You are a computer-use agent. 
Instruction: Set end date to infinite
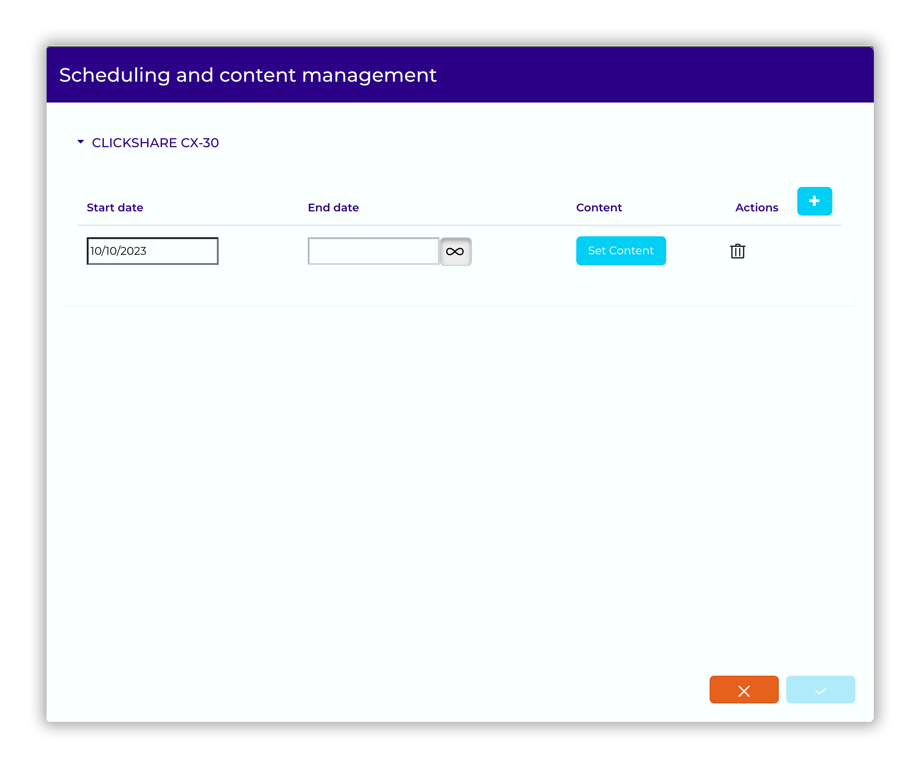(x=455, y=252)
